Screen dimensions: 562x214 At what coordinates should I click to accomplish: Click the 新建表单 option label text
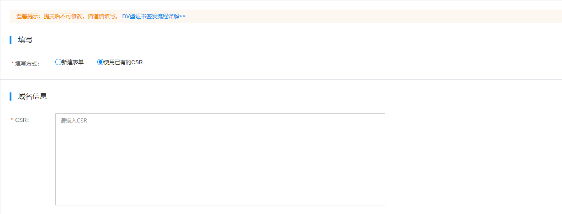click(x=73, y=62)
